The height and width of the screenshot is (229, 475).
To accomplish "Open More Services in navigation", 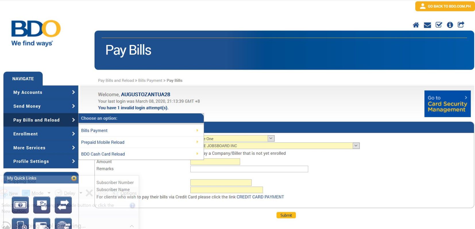I will pos(41,148).
